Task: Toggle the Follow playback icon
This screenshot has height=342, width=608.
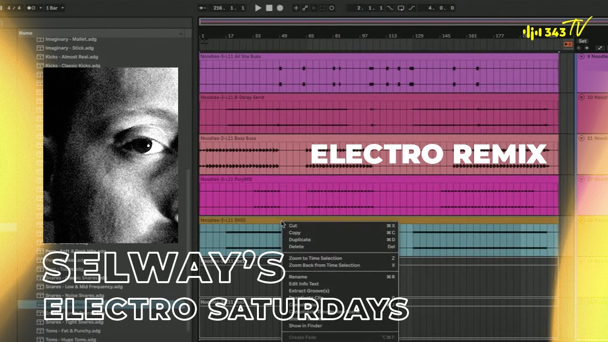Action: pos(202,8)
